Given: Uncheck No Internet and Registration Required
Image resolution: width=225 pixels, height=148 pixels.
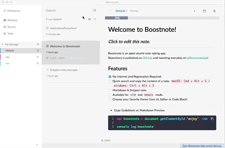Looking at the screenshot, I should point(110,77).
